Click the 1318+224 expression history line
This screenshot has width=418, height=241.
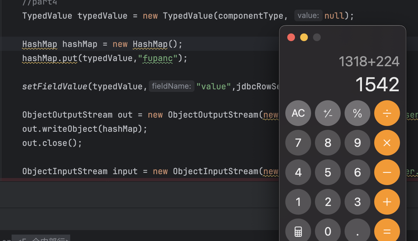pyautogui.click(x=369, y=61)
